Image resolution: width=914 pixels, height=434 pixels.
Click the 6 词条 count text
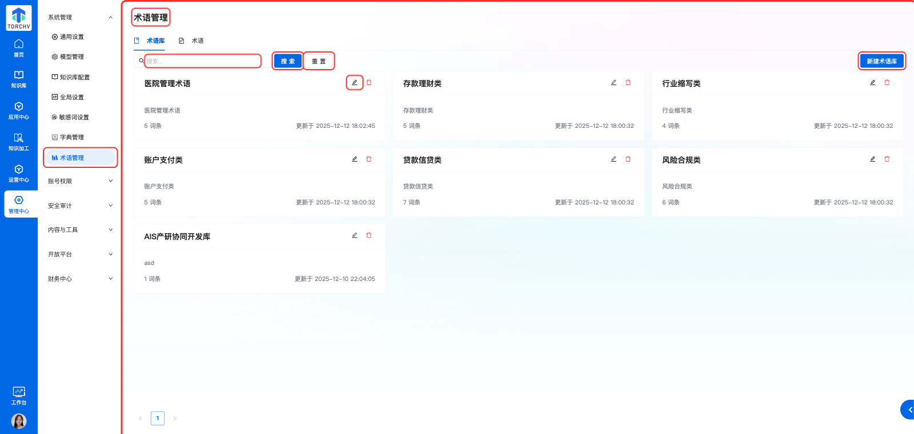point(671,202)
